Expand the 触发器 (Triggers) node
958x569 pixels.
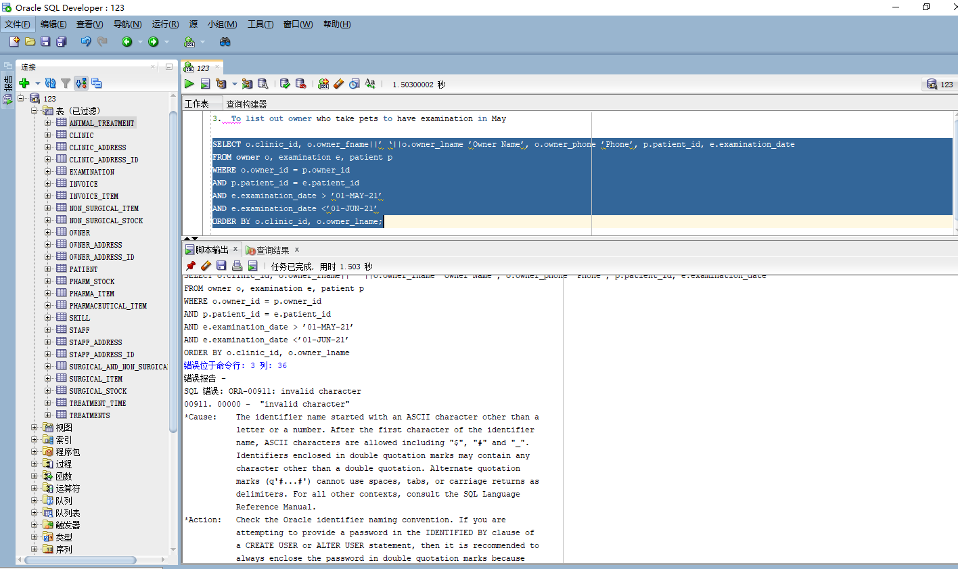[x=35, y=524]
